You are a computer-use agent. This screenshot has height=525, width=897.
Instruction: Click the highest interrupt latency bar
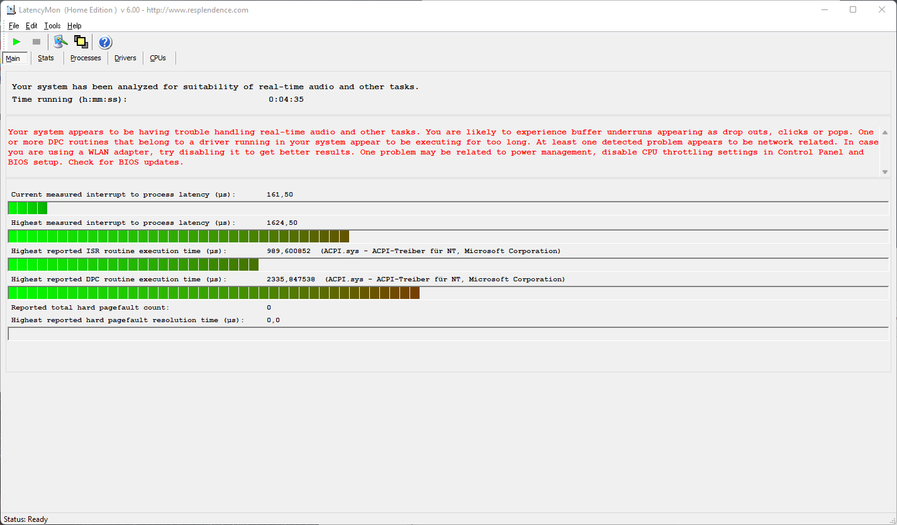point(448,236)
